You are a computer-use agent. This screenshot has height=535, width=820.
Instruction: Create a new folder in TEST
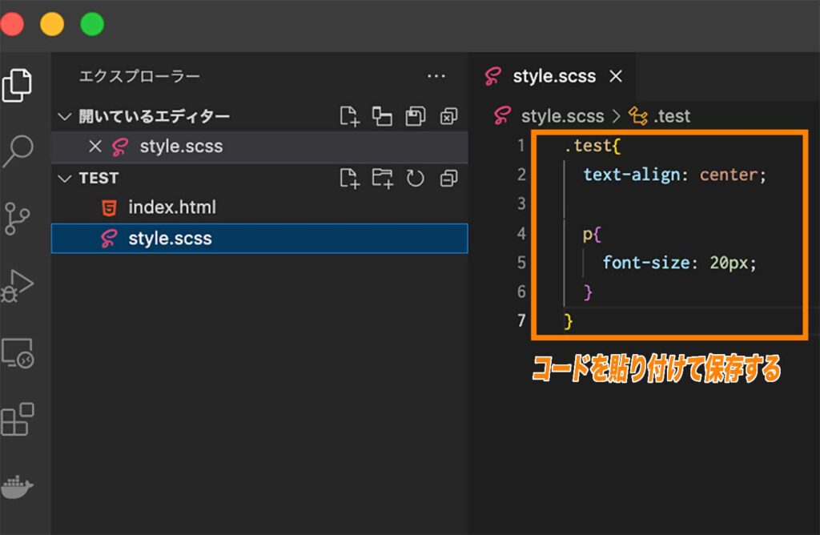382,179
